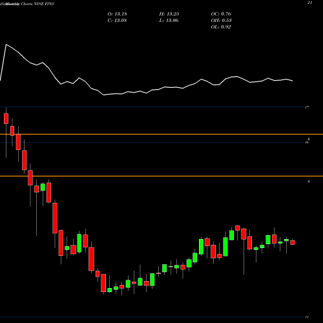Click the low value "L: 13.06"
Screen dimensions: 323x323
[169, 21]
